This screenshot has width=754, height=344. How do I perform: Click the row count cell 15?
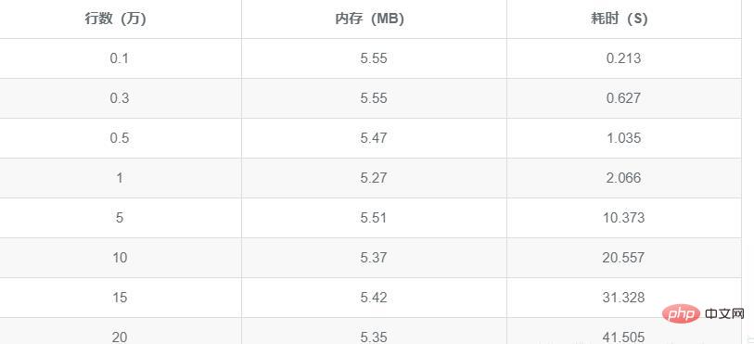(120, 298)
